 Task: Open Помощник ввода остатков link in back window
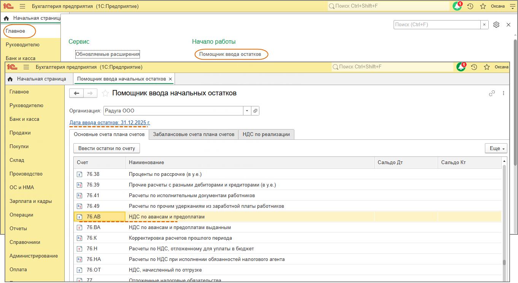230,54
